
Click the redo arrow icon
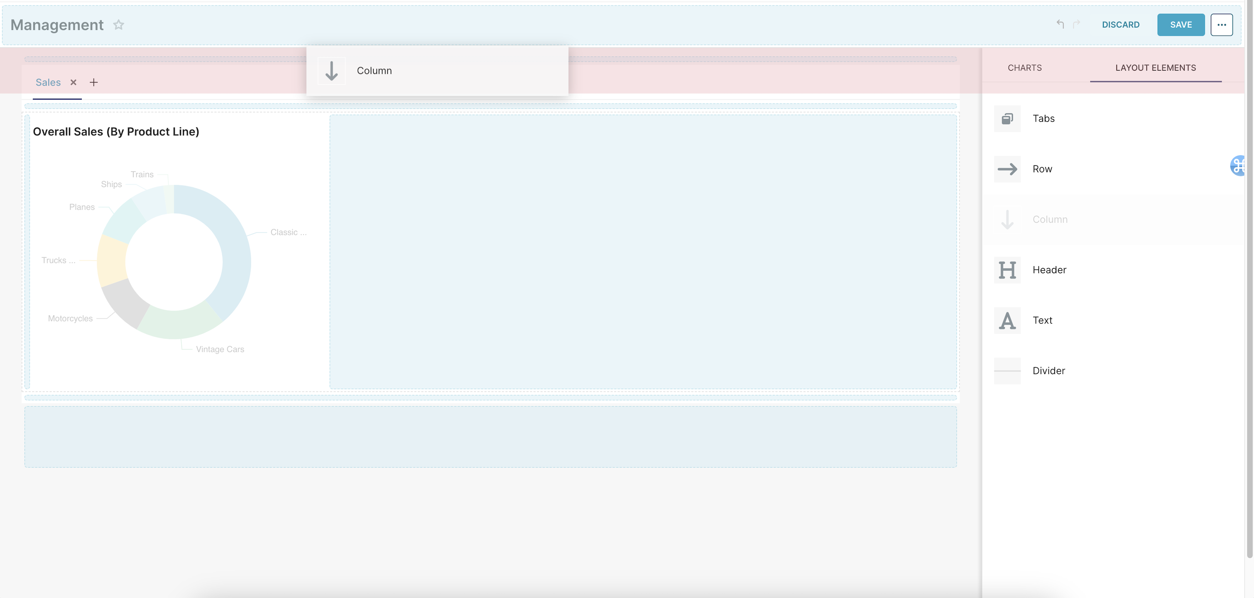1076,24
